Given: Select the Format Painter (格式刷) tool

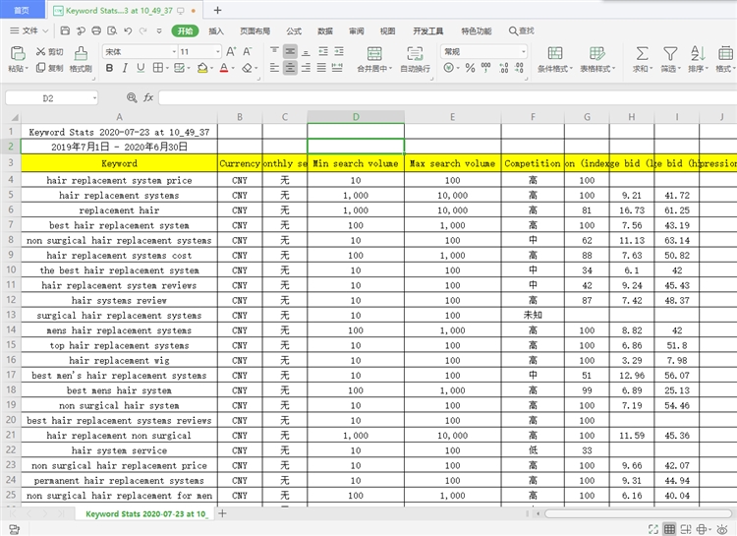Looking at the screenshot, I should coord(81,60).
